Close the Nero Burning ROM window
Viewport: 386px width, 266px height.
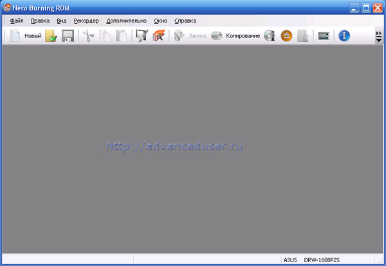378,8
